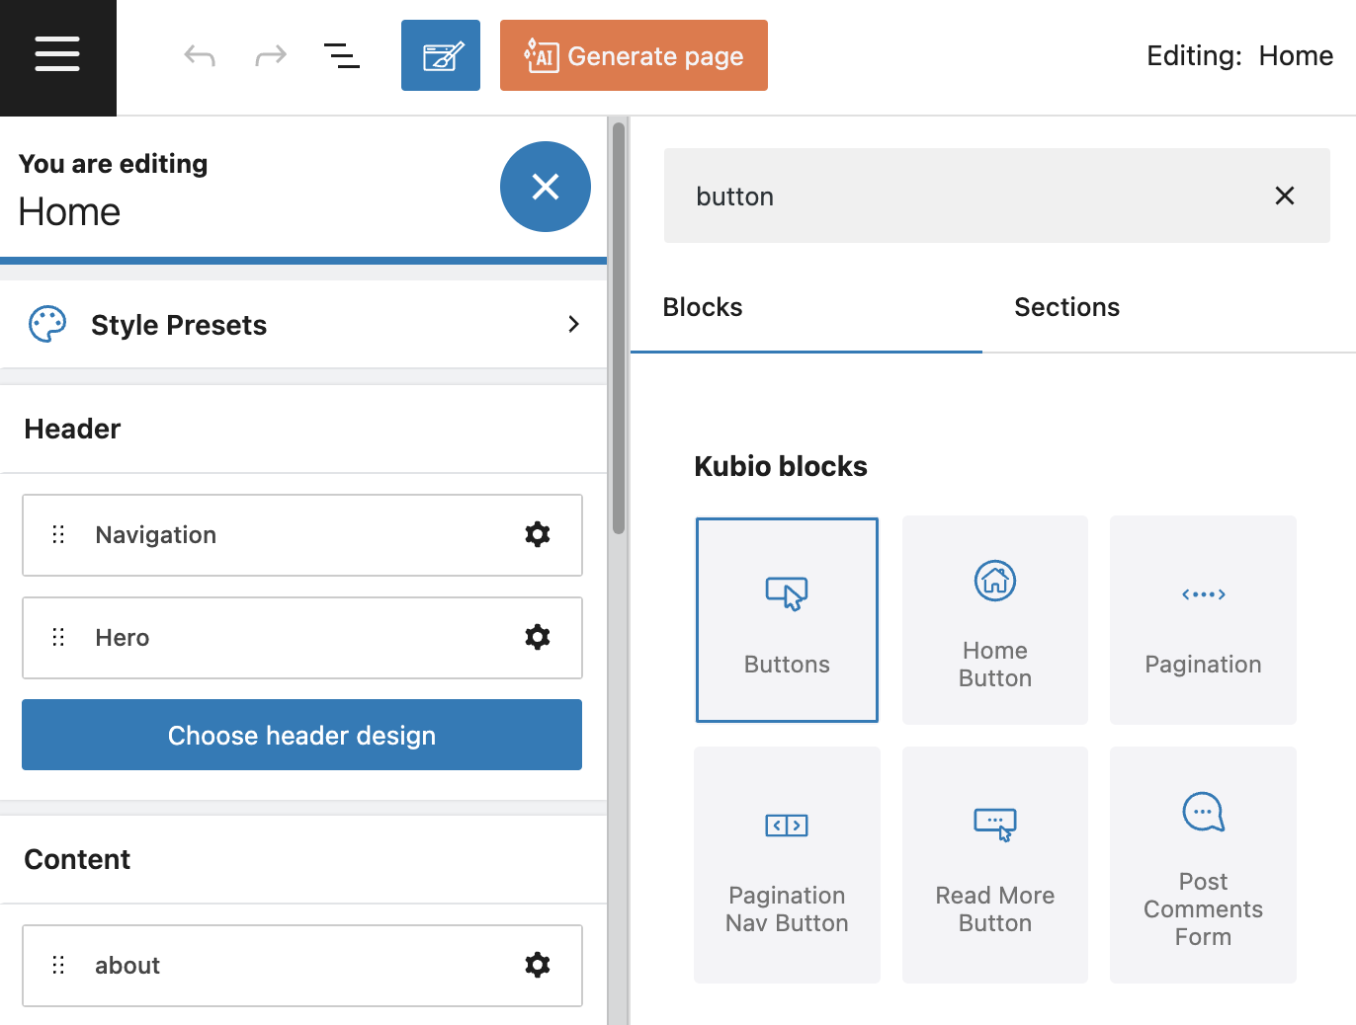Select the Read More Button block
Screen dimensions: 1356x1025
(x=994, y=864)
